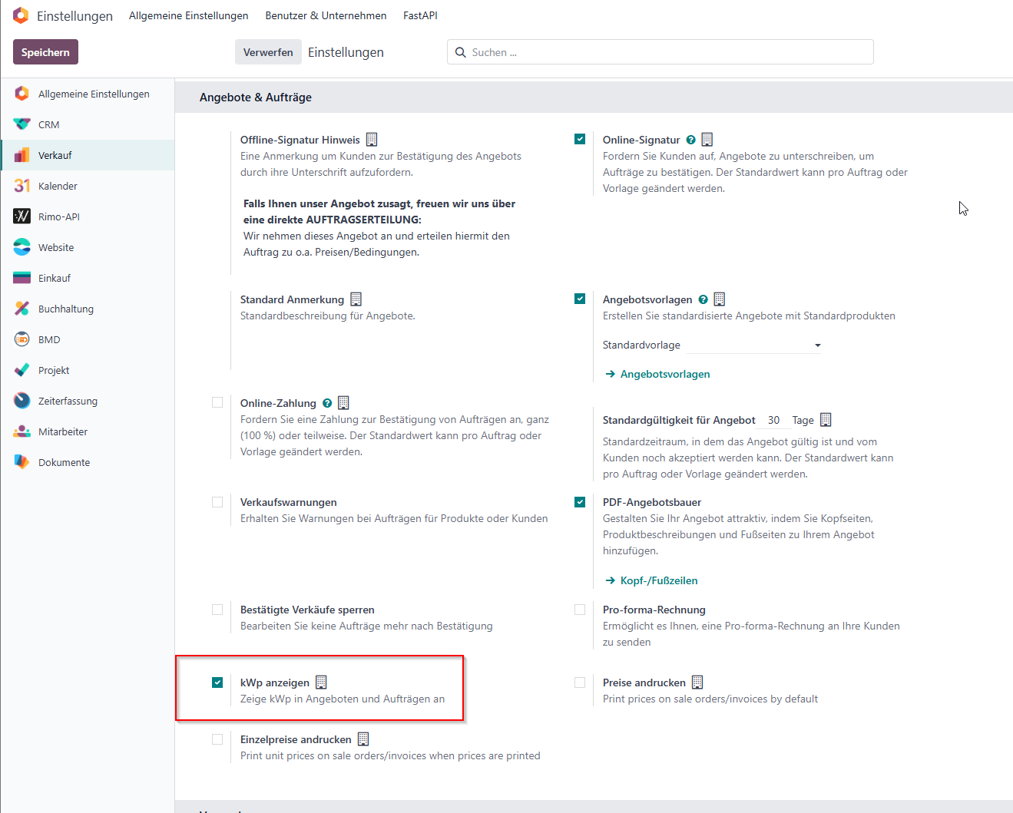Enable the Online-Zahlung checkbox
This screenshot has width=1013, height=813.
click(x=217, y=402)
